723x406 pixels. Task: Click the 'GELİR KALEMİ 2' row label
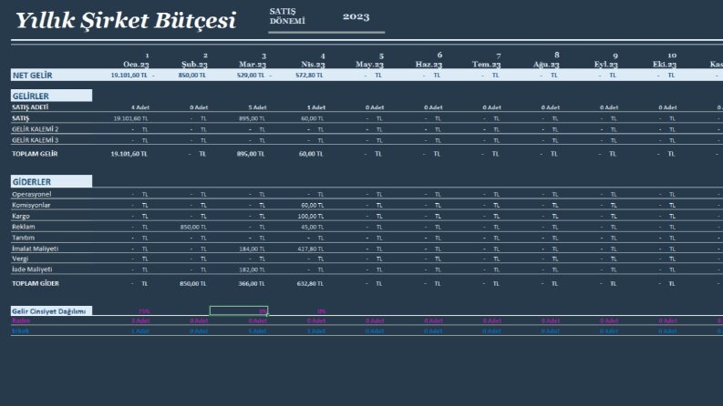tap(35, 129)
